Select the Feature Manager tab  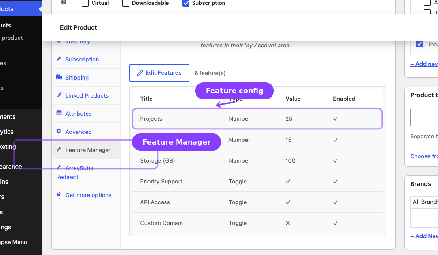click(86, 150)
